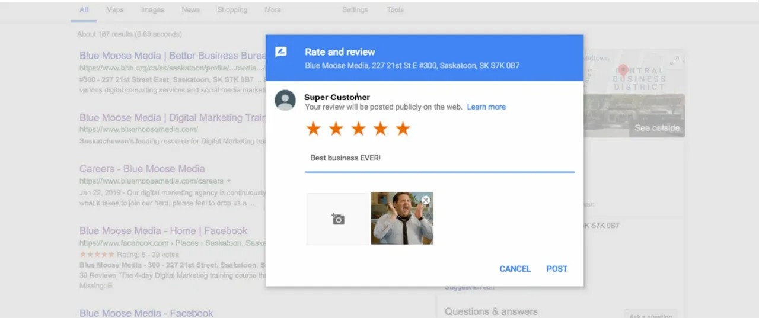Image resolution: width=759 pixels, height=318 pixels.
Task: Switch to the Shopping search tab
Action: coord(232,10)
